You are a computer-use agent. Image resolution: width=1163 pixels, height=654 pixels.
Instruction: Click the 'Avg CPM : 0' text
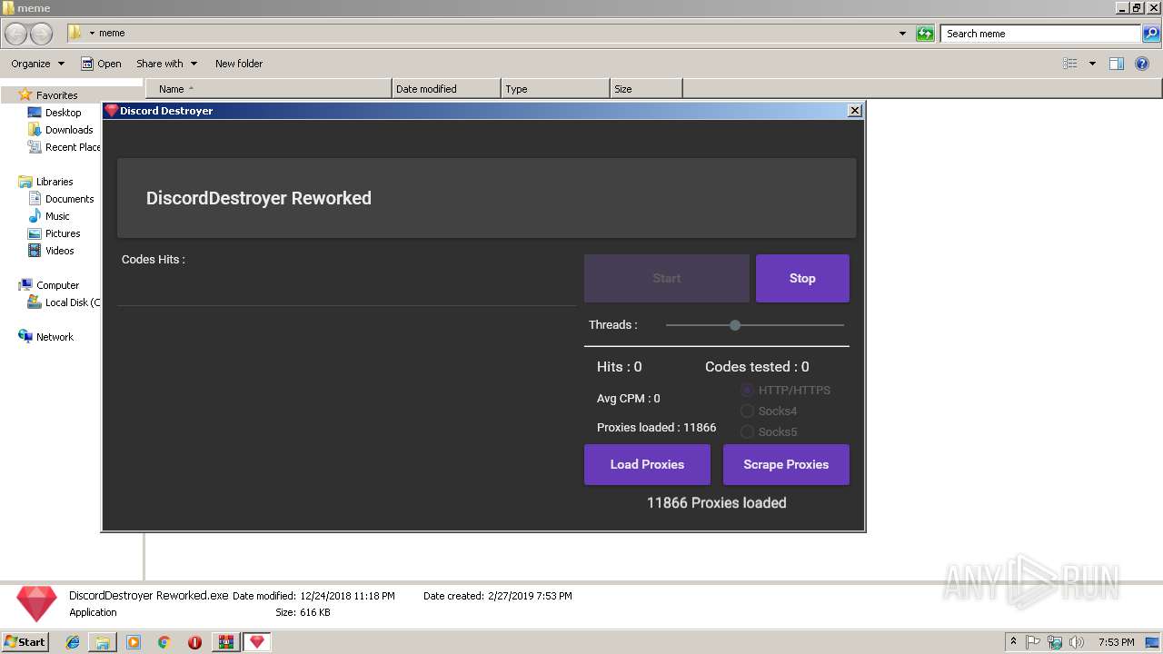[628, 399]
